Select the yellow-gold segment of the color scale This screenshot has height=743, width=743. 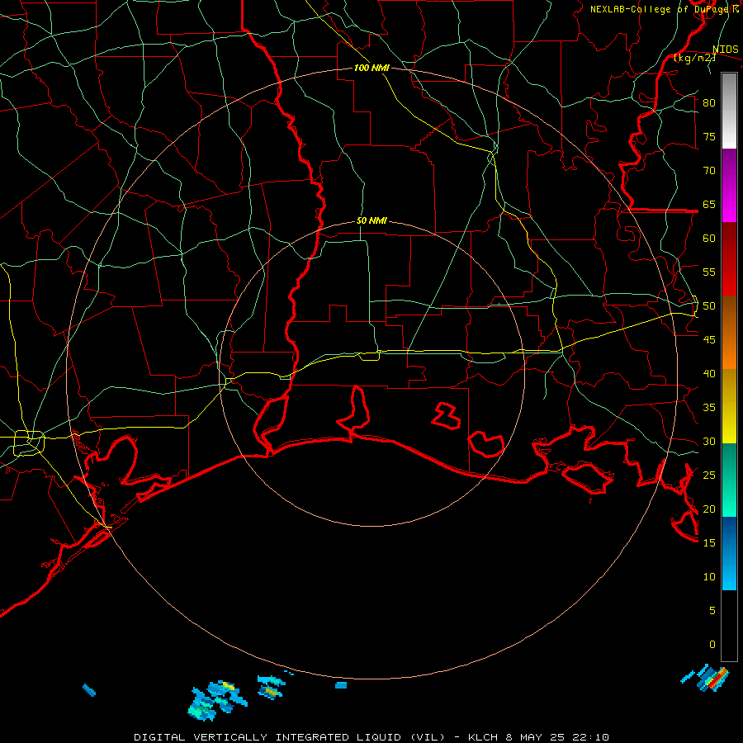coord(729,406)
